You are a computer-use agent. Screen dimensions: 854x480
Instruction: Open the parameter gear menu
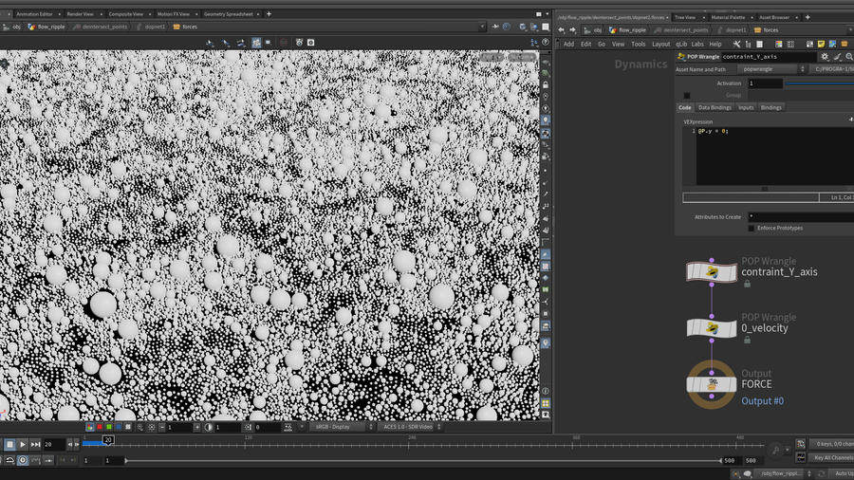pyautogui.click(x=825, y=56)
